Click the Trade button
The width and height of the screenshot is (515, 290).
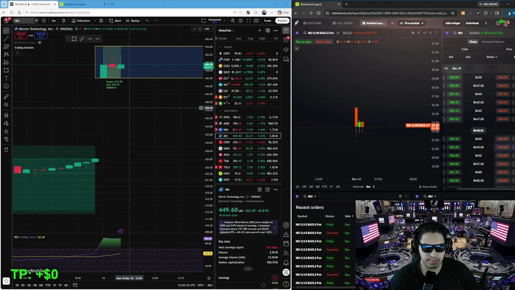(x=267, y=21)
